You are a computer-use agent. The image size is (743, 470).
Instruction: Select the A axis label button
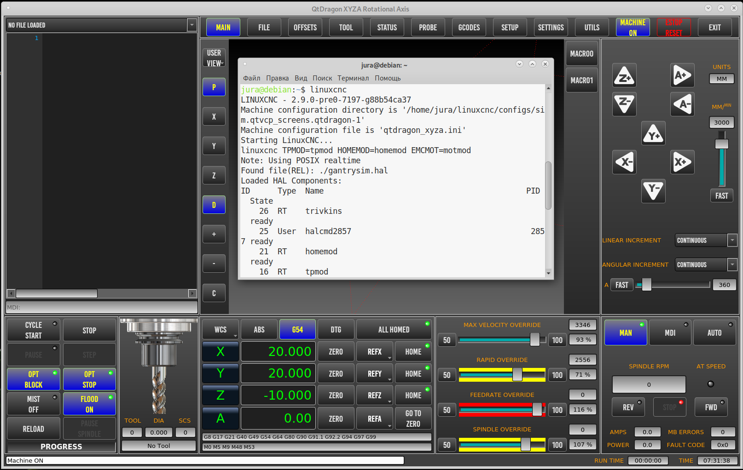221,418
